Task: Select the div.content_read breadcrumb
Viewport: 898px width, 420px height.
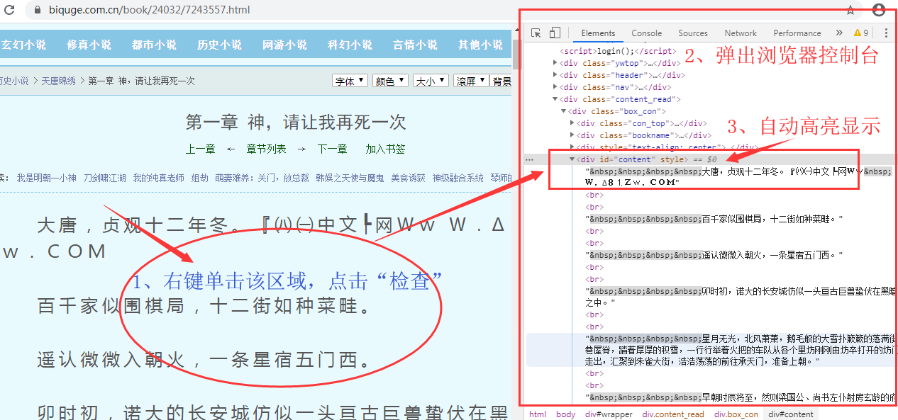Action: [673, 414]
